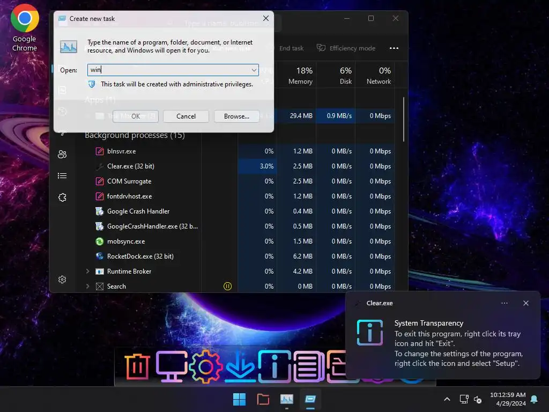This screenshot has width=549, height=412.
Task: Open the Recycle Bin trash dock icon
Action: click(x=137, y=367)
